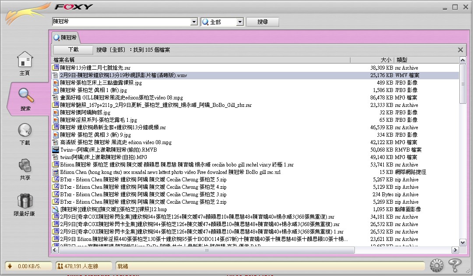Maximize the Foxy window
The width and height of the screenshot is (473, 276).
point(455,7)
